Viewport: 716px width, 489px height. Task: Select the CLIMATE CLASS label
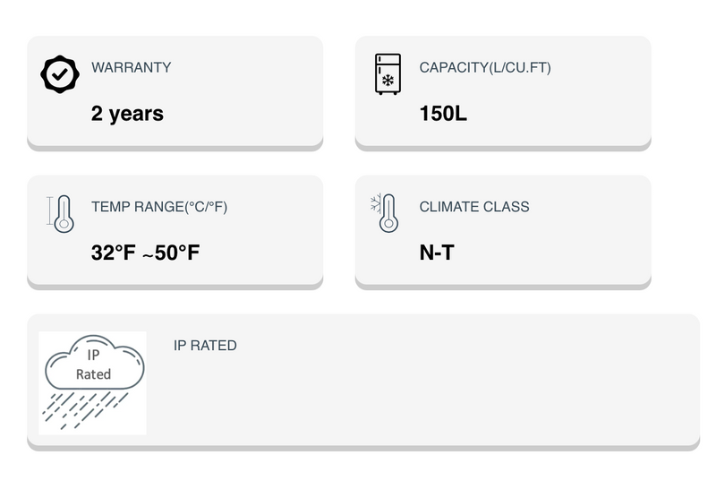pyautogui.click(x=474, y=207)
